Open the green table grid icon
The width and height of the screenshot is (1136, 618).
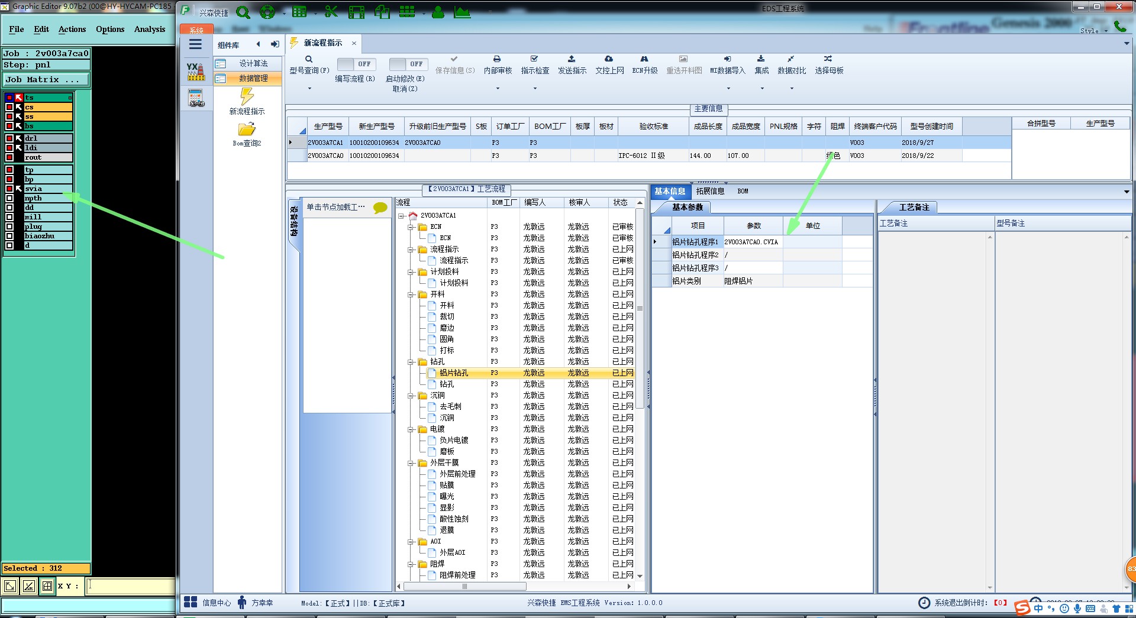click(x=300, y=11)
